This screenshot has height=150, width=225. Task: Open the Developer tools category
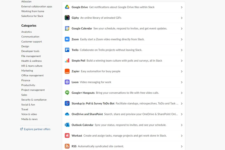click(x=30, y=51)
